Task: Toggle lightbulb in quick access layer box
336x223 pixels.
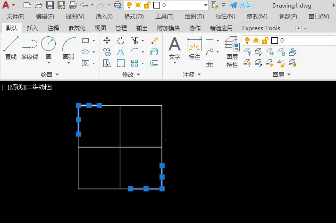Action: click(x=129, y=5)
